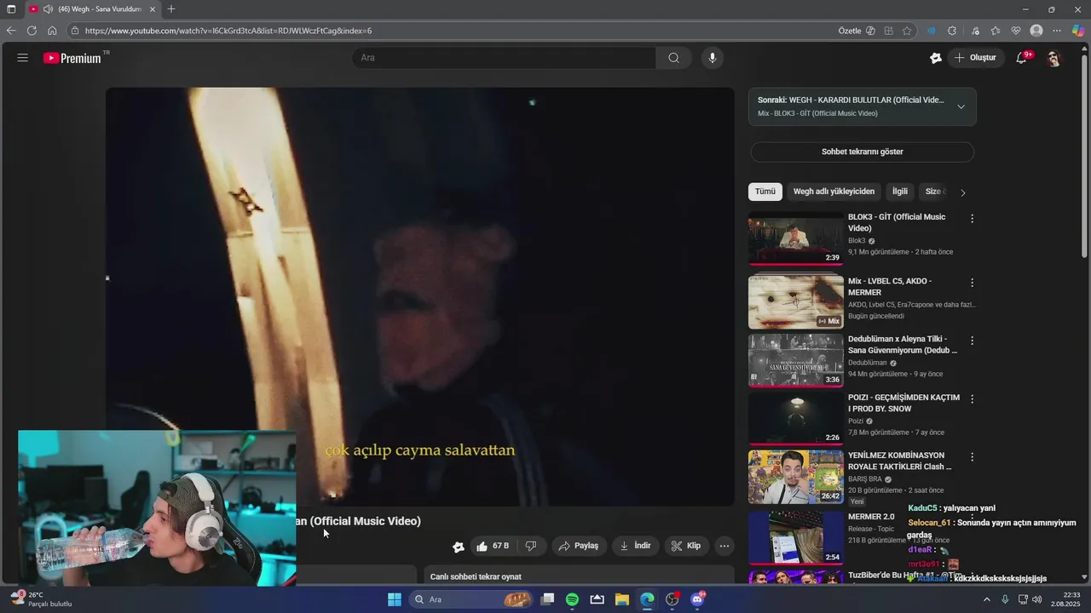Click Sohbet tekrarını göster button

pyautogui.click(x=862, y=152)
